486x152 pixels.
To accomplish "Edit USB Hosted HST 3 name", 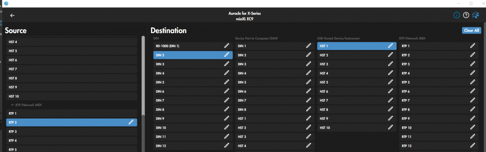I will [390, 64].
